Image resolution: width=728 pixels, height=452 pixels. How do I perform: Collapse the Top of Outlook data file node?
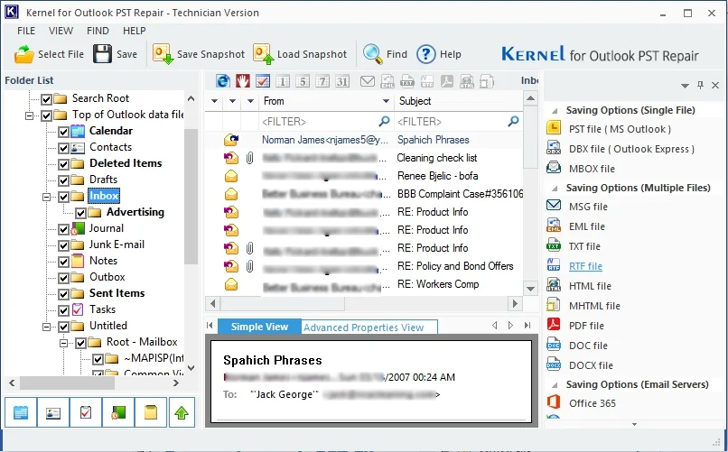[x=30, y=115]
